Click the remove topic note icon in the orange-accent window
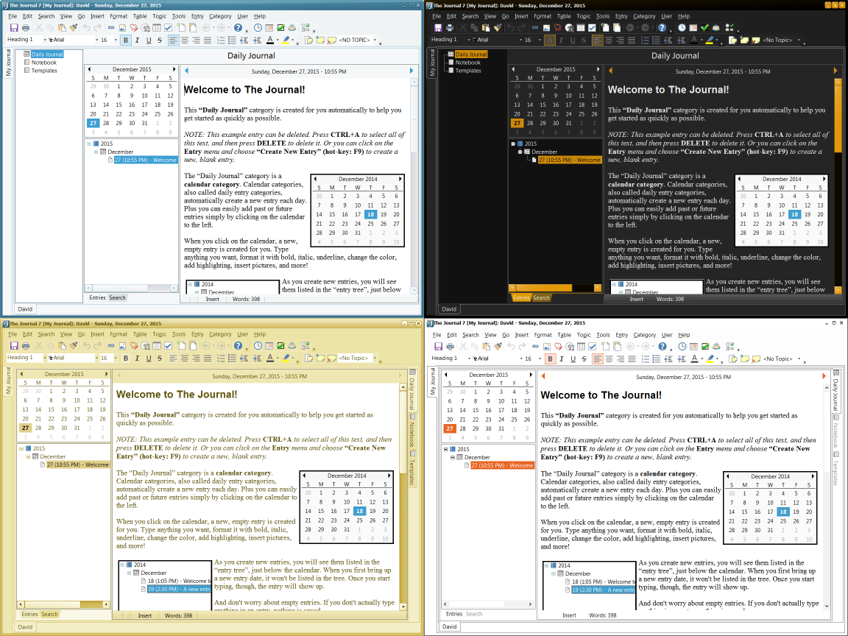The image size is (848, 636). tap(757, 358)
